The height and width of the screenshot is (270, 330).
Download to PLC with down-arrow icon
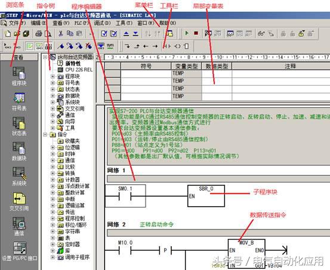point(135,33)
